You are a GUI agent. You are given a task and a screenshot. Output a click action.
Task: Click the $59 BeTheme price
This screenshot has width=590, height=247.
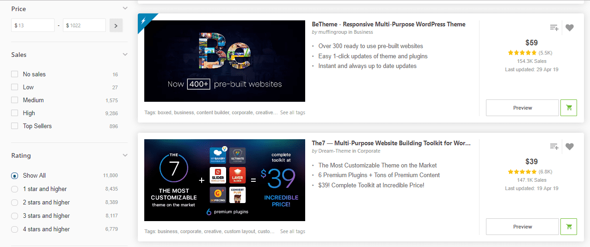[x=532, y=43]
